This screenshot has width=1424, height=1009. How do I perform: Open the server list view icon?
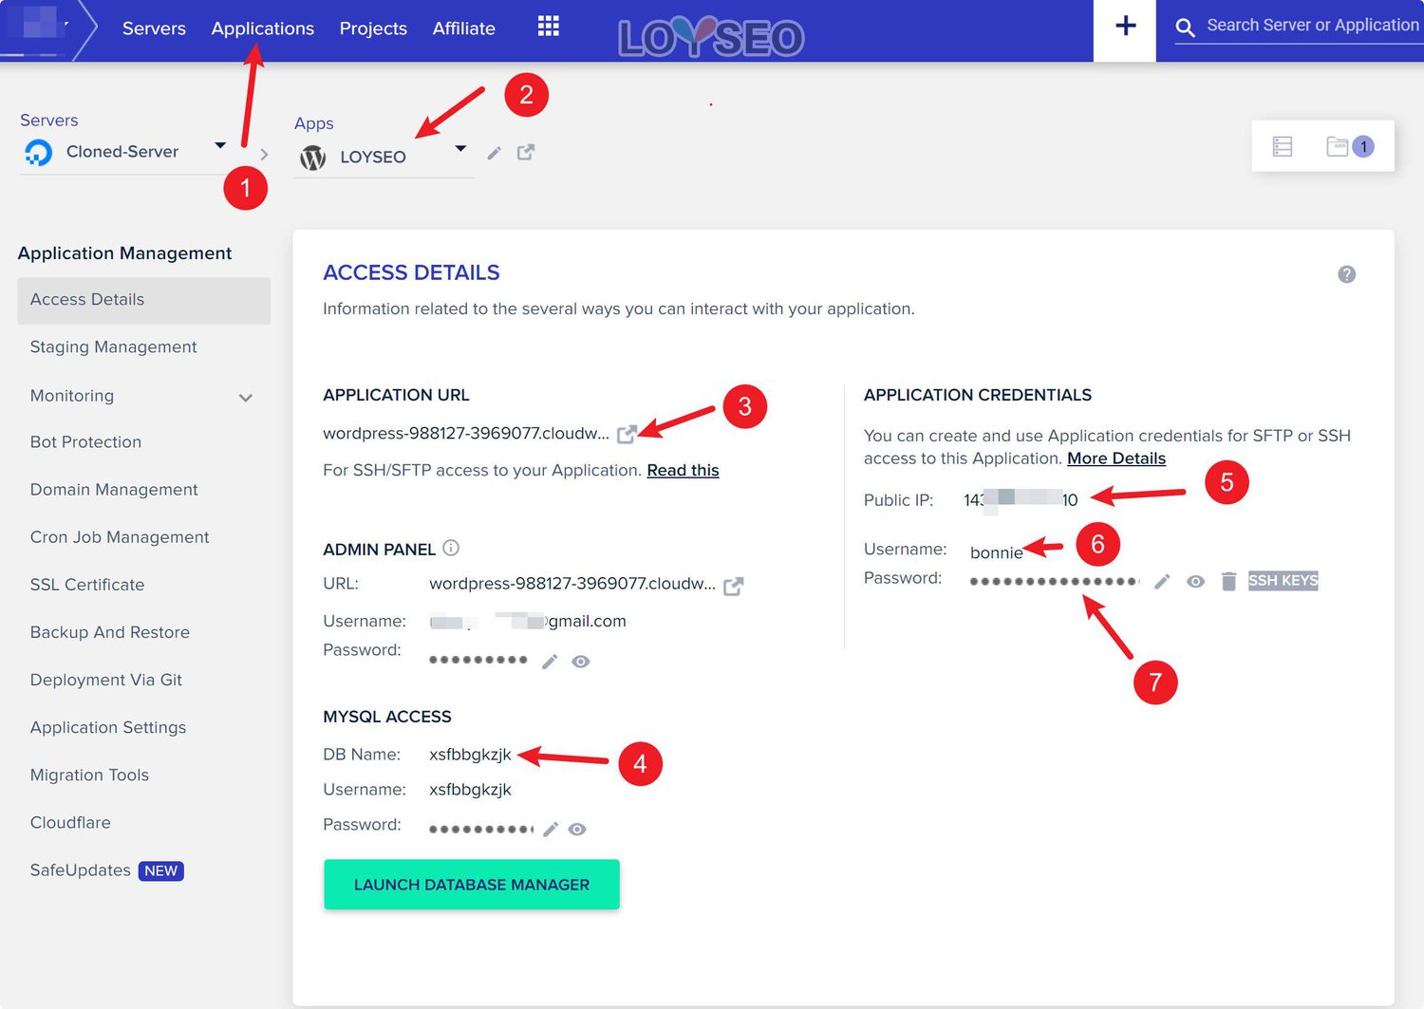tap(1283, 146)
